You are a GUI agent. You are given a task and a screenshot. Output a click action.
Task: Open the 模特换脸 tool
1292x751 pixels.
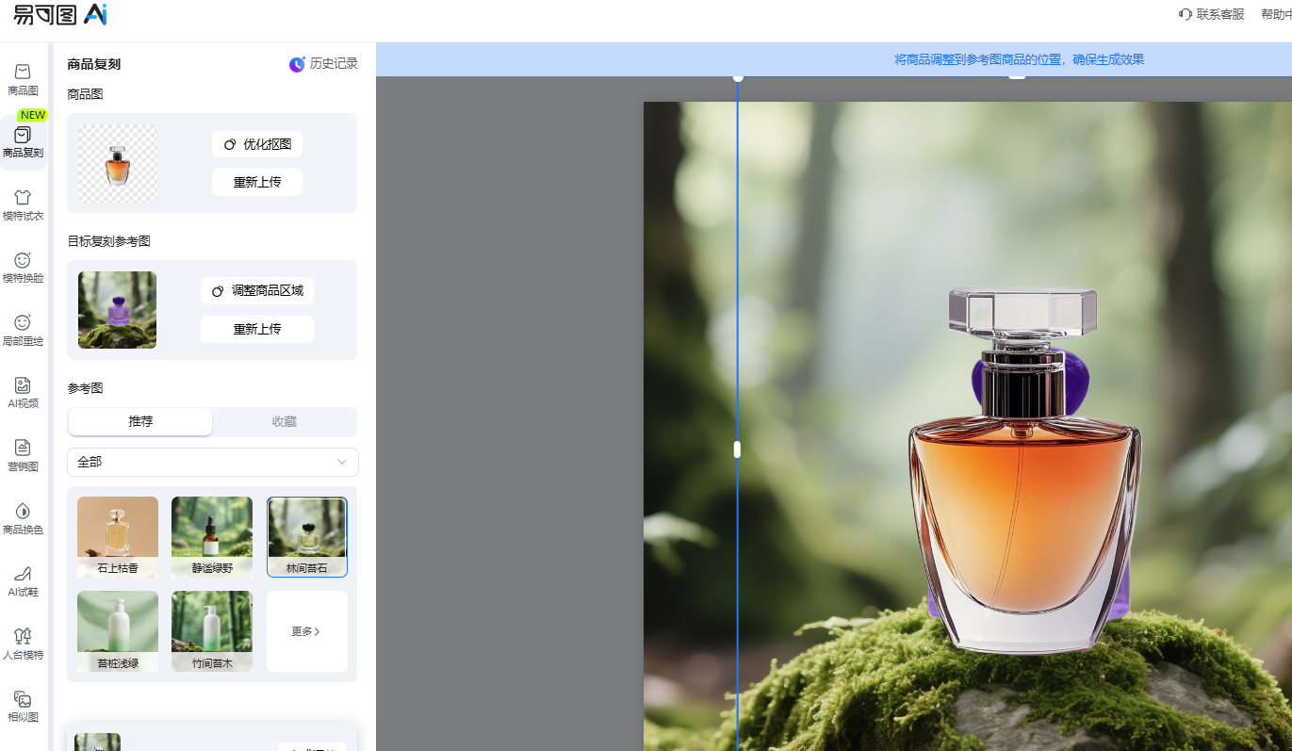(23, 267)
